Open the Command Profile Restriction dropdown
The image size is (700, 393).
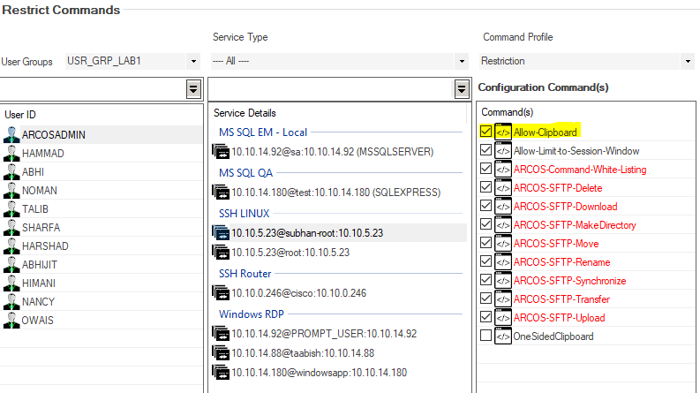pyautogui.click(x=688, y=61)
